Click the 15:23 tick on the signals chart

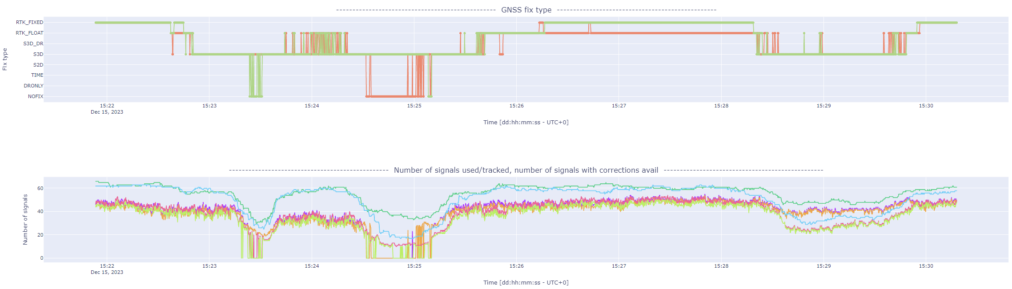tap(209, 266)
